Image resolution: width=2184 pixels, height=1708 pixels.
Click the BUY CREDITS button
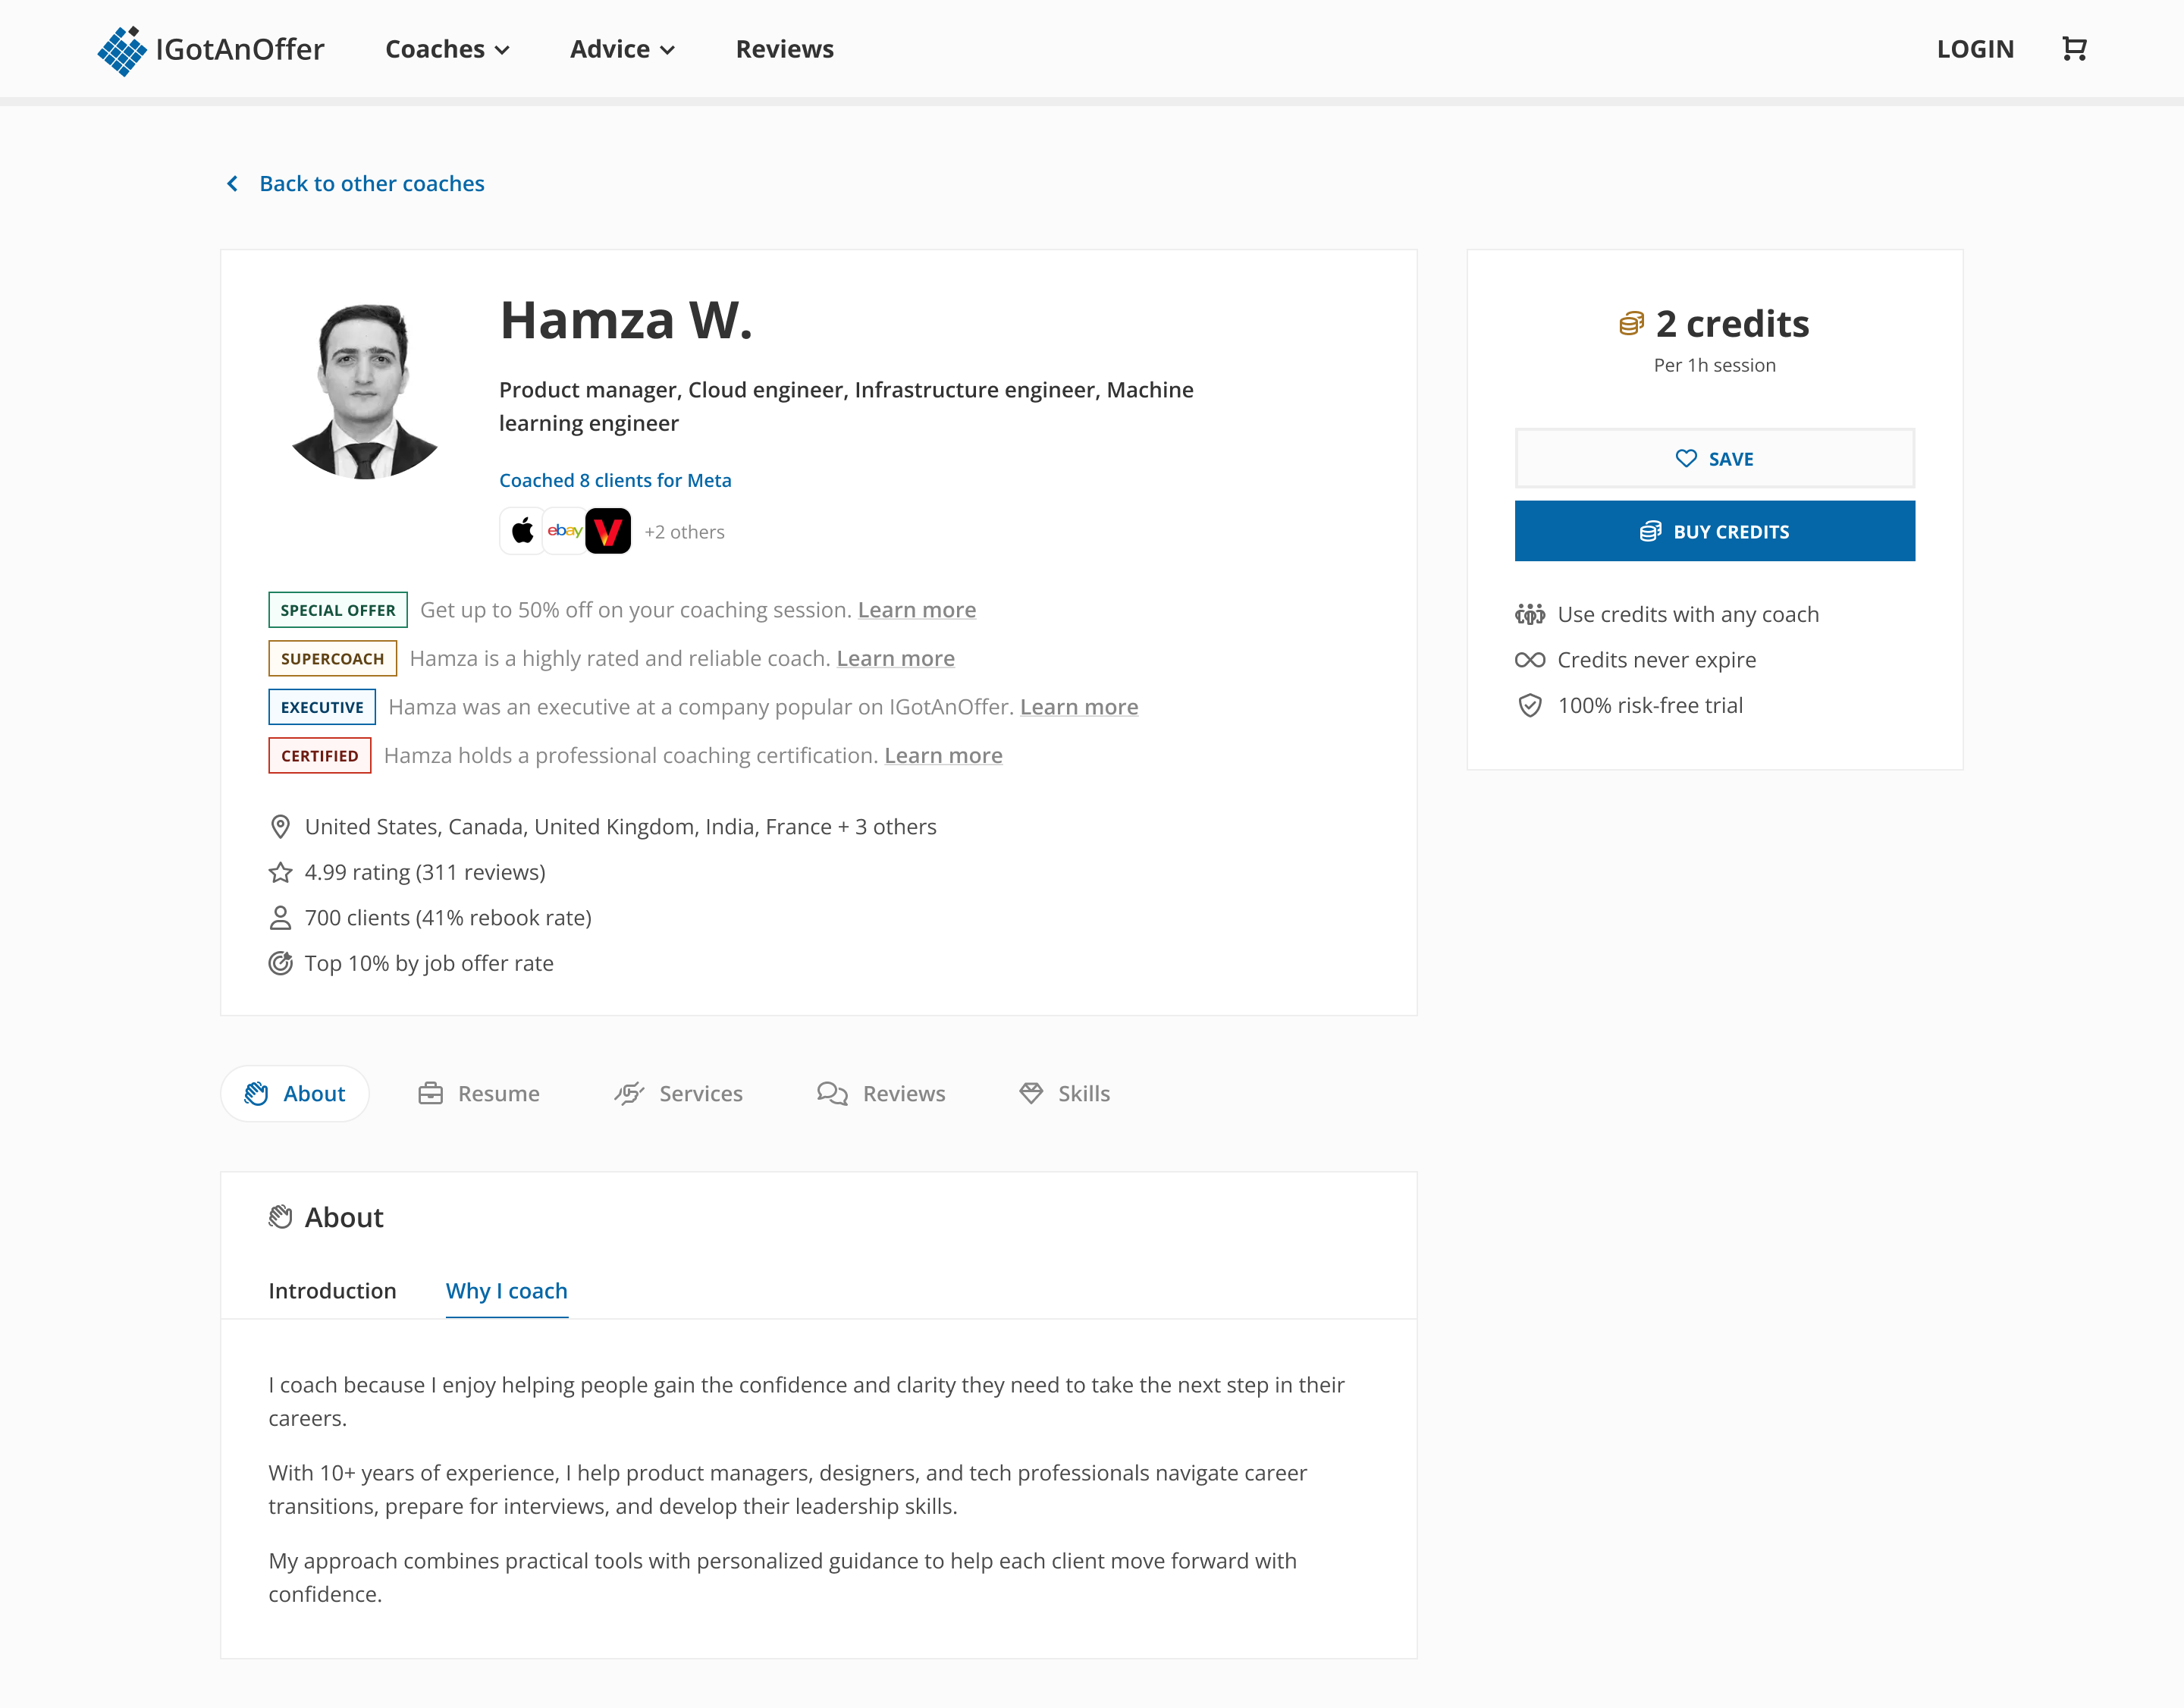coord(1715,531)
